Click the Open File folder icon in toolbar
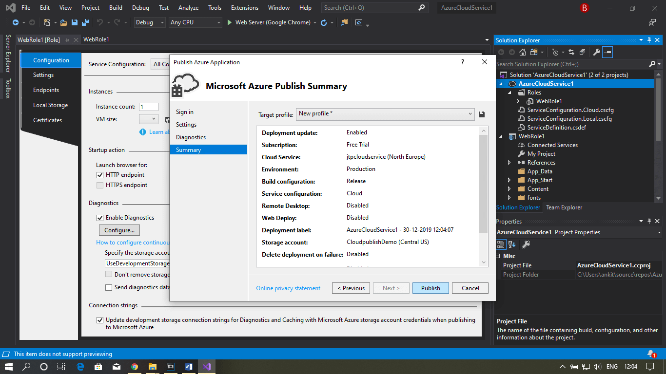This screenshot has width=666, height=374. pyautogui.click(x=63, y=22)
